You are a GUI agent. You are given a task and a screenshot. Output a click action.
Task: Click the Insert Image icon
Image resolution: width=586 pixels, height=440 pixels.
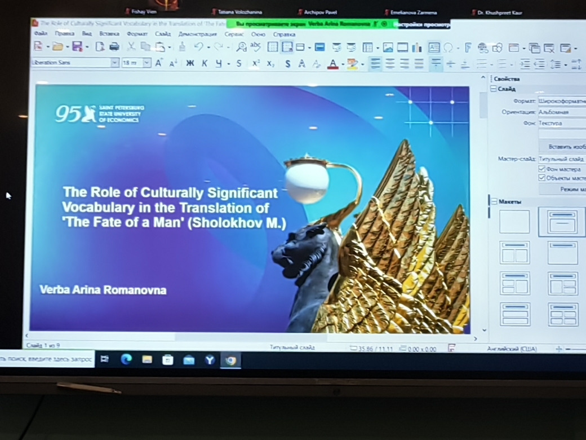click(388, 48)
